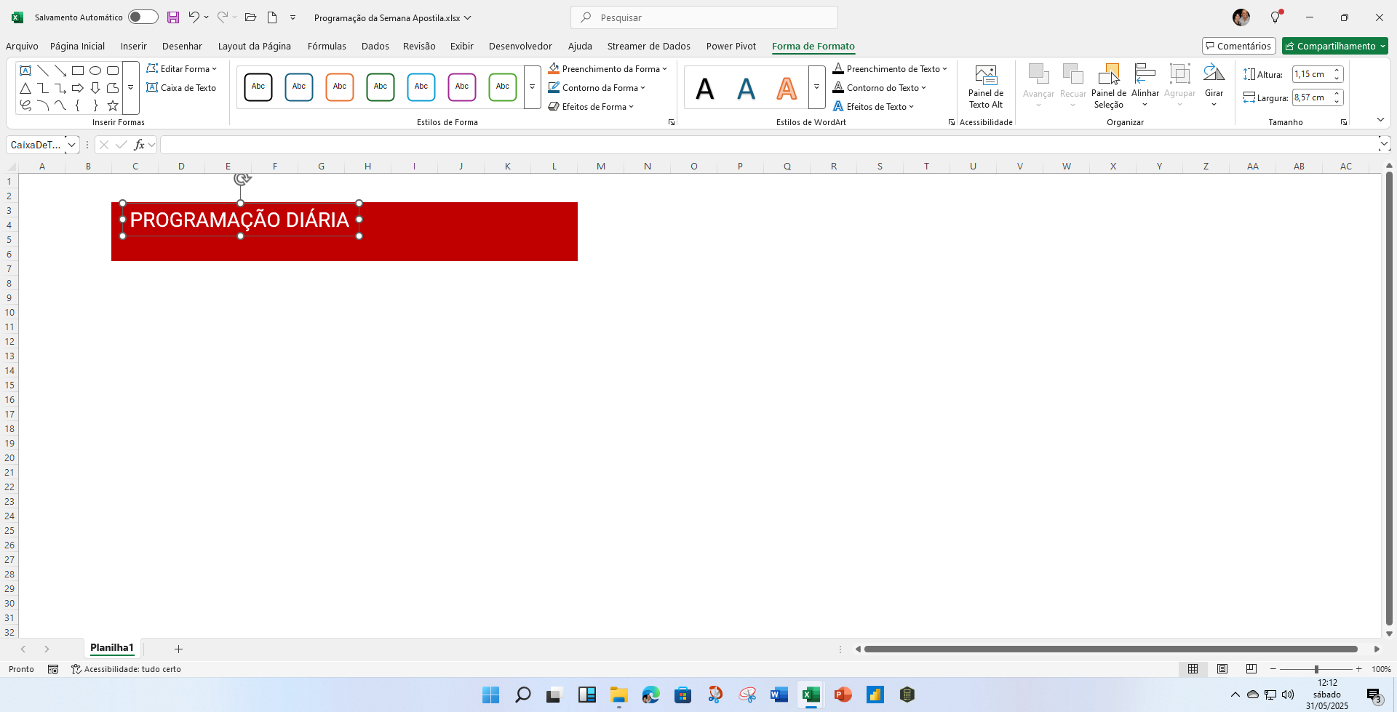This screenshot has height=712, width=1397.
Task: Switch to Normal view in status bar
Action: [x=1193, y=669]
